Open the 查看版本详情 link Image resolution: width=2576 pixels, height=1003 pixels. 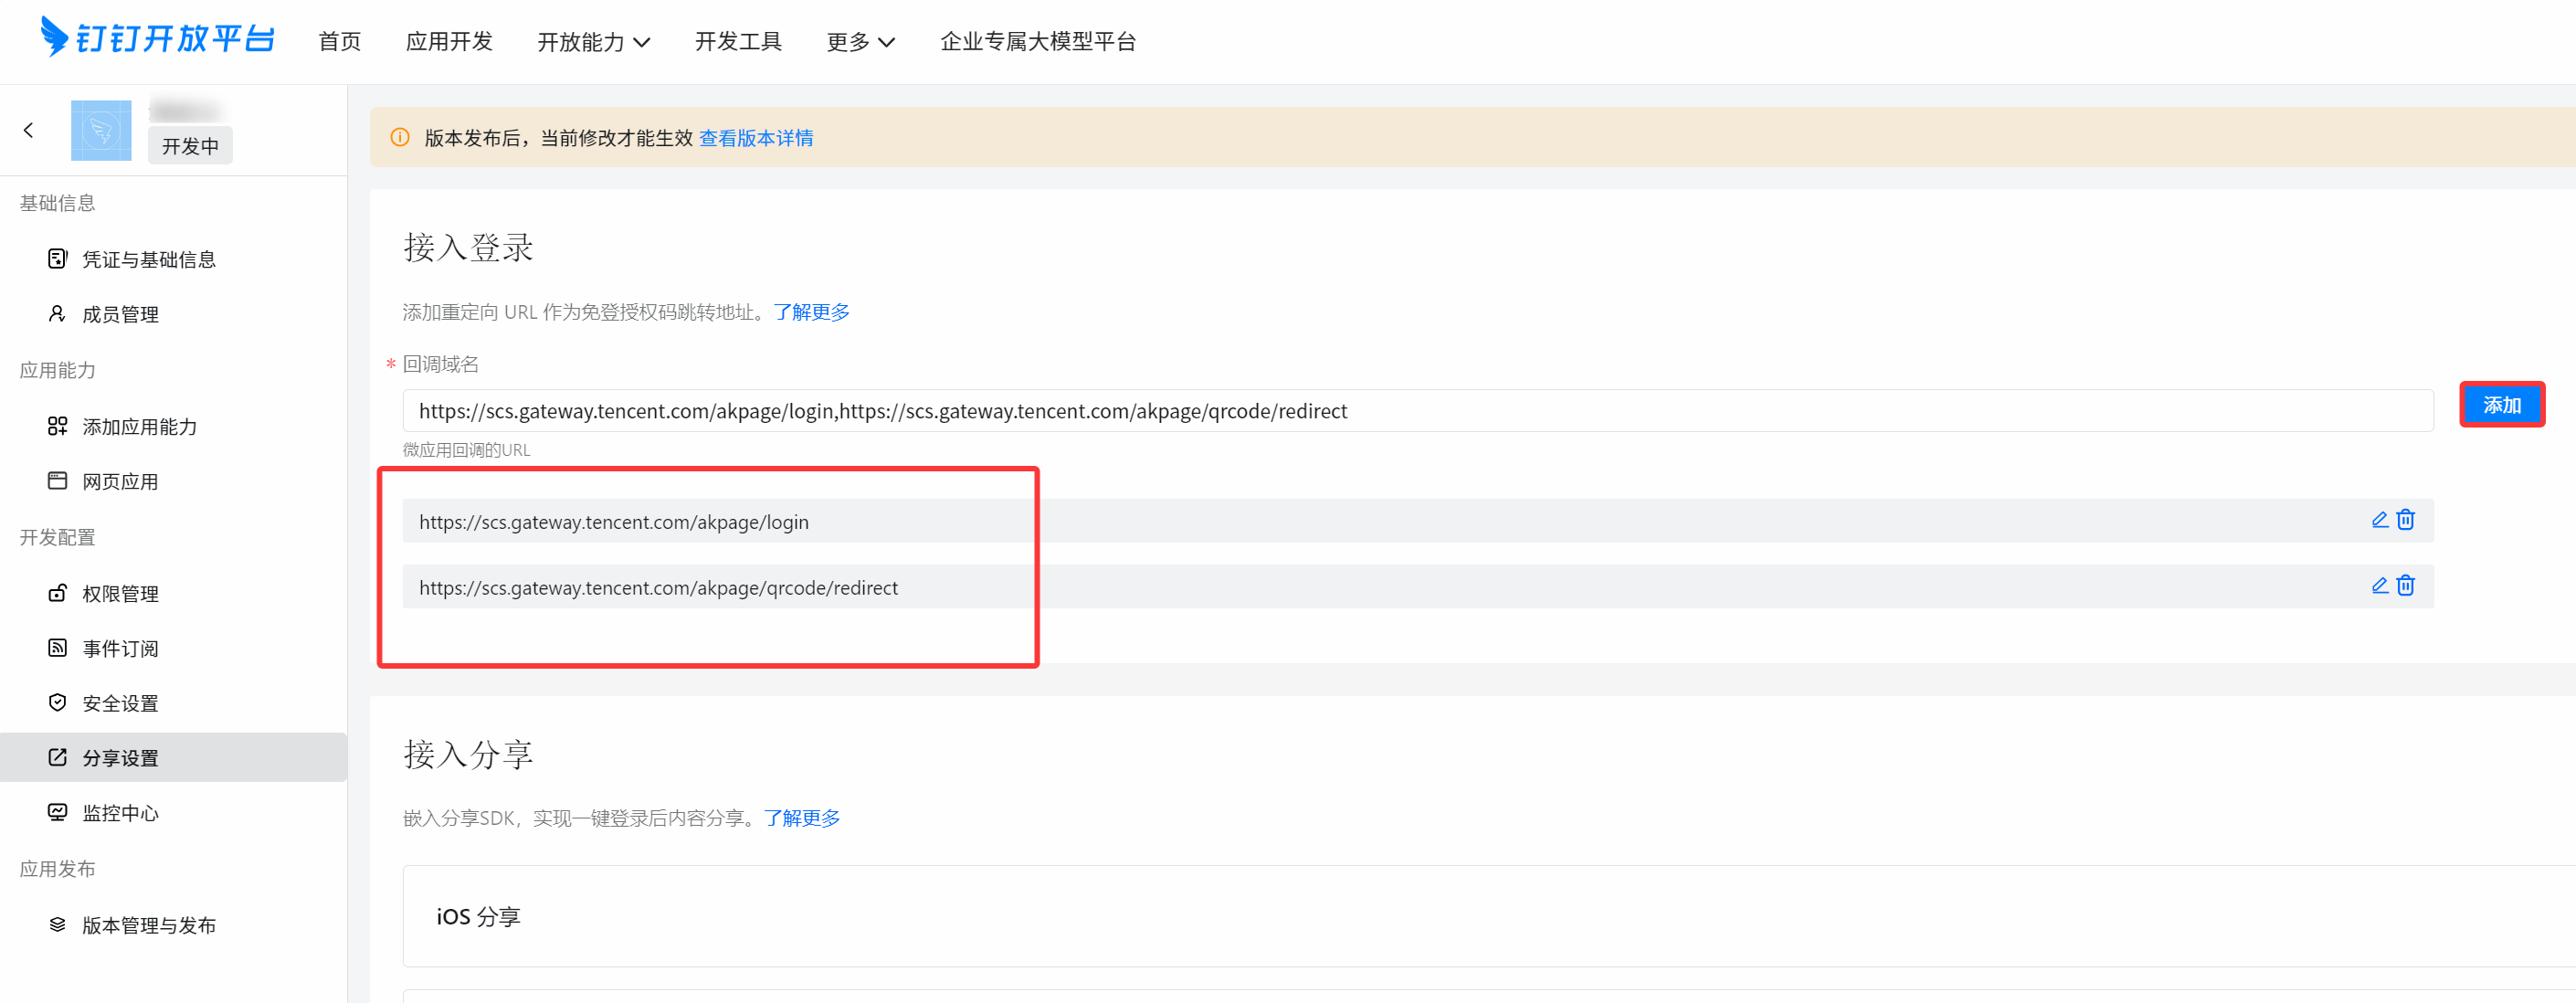point(755,138)
